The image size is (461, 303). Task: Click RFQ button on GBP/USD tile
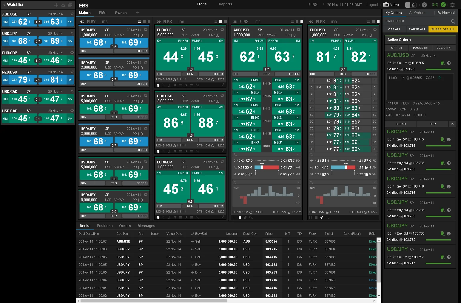click(190, 140)
